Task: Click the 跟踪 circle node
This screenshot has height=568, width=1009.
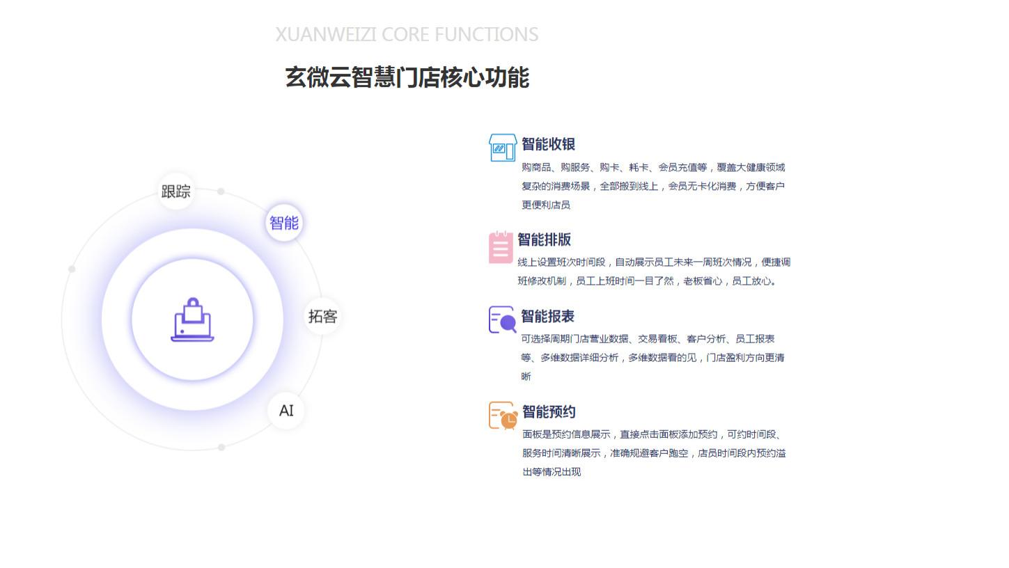Action: click(x=175, y=191)
